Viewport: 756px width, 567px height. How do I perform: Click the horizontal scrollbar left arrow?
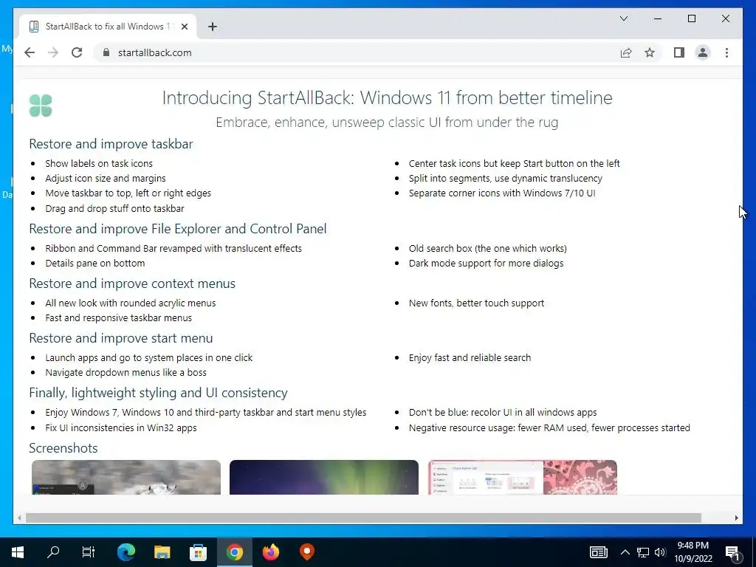18,518
